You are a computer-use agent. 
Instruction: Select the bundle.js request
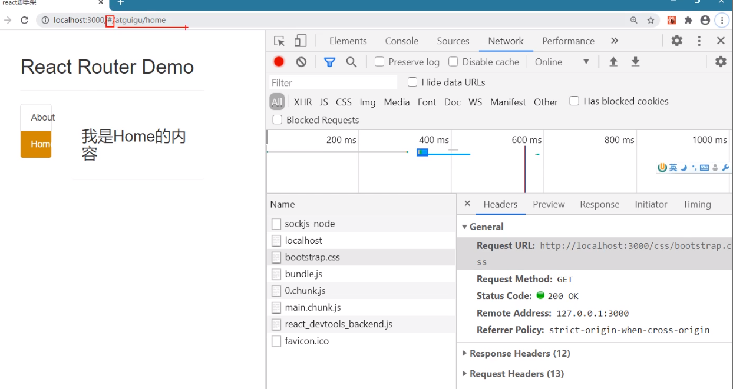tap(362, 274)
